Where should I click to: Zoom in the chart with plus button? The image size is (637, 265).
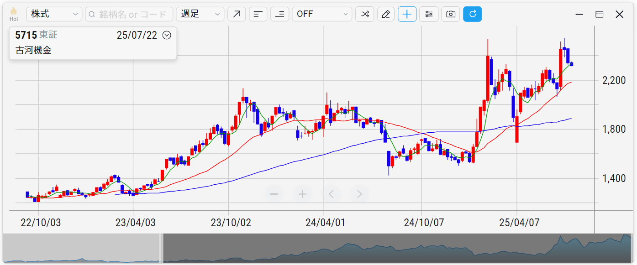pyautogui.click(x=302, y=194)
